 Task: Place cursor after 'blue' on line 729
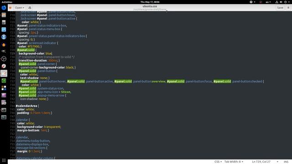52,54
